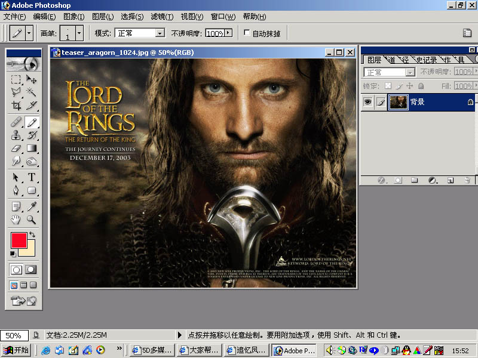478x358 pixels.
Task: Select the Smudge finger tool
Action: (16, 161)
